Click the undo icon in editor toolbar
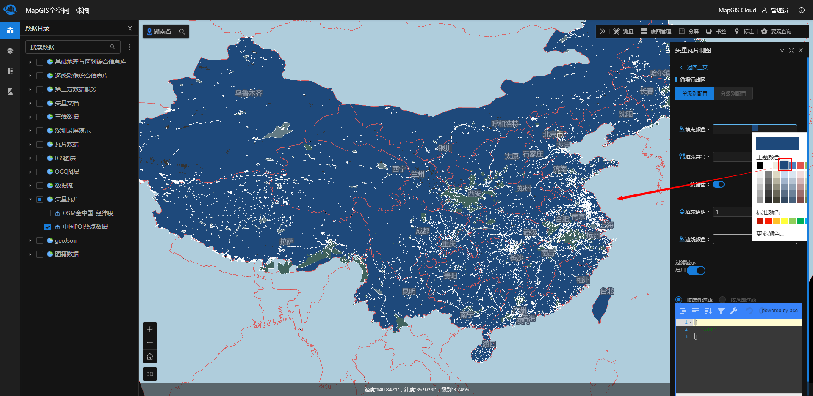 (x=749, y=311)
